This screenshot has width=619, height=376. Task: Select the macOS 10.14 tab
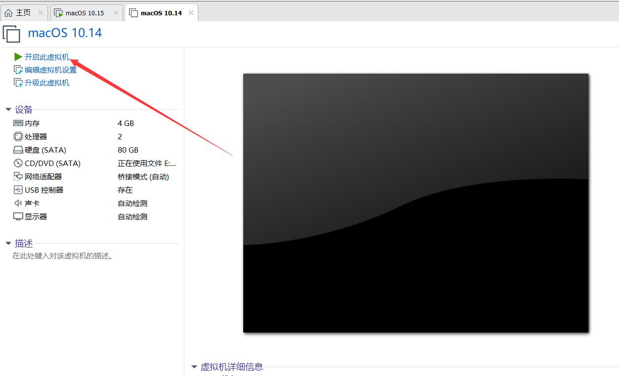162,13
